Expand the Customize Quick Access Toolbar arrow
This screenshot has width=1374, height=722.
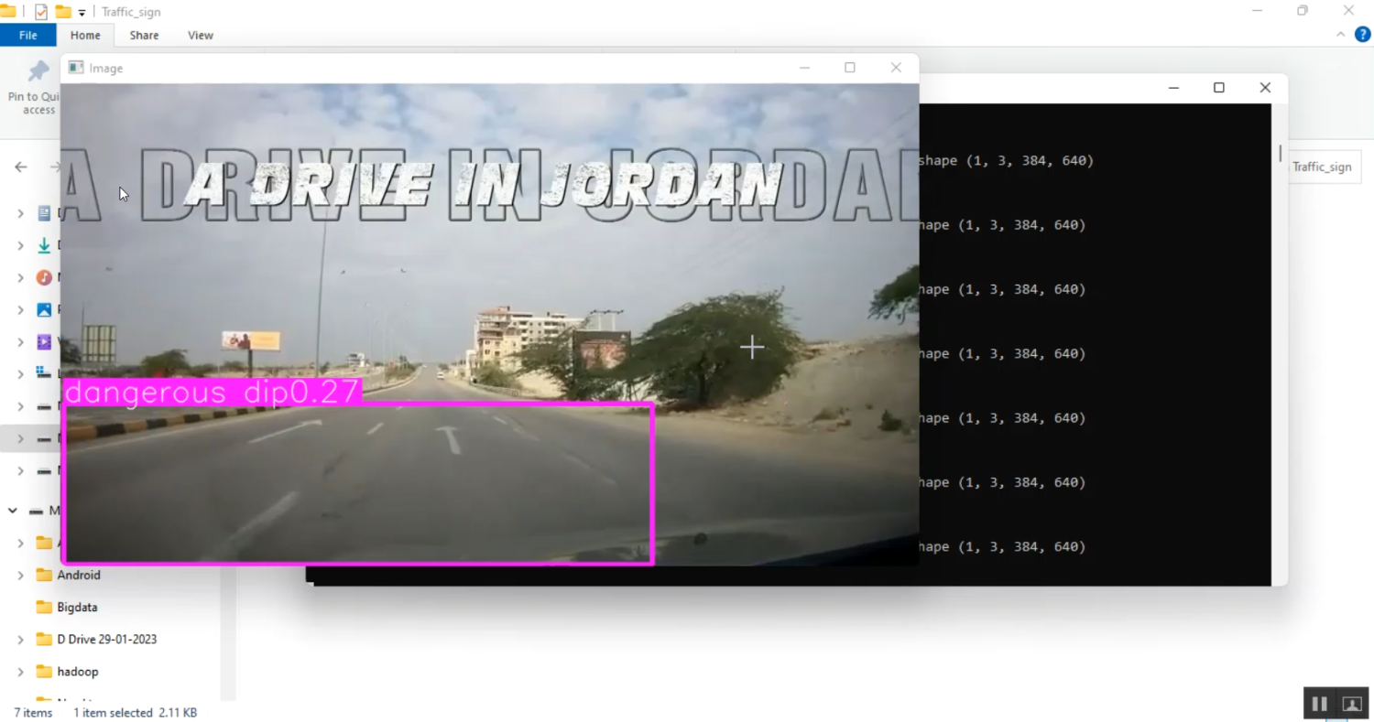point(82,12)
